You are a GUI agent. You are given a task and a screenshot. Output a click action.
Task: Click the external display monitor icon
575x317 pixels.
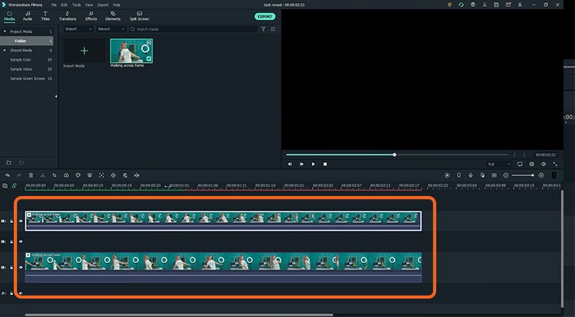click(520, 164)
